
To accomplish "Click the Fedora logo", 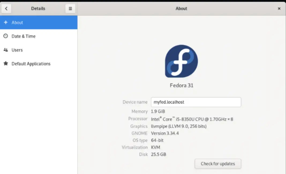I will click(x=181, y=61).
